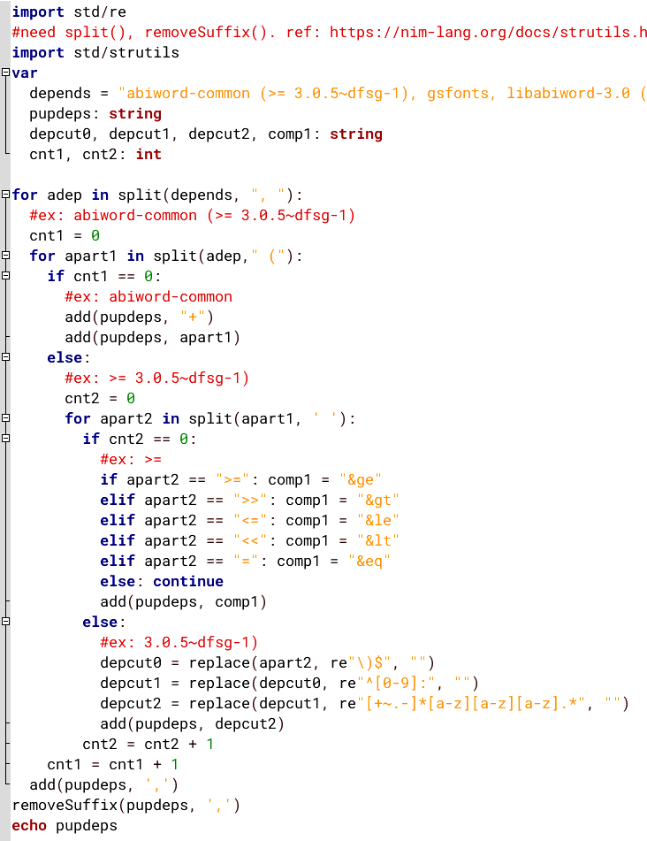Collapse the 'var' block fold marker
This screenshot has width=647, height=841.
[5, 73]
